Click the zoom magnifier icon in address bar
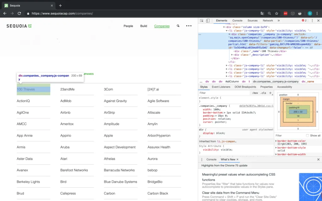The height and width of the screenshot is (201, 322). (269, 13)
